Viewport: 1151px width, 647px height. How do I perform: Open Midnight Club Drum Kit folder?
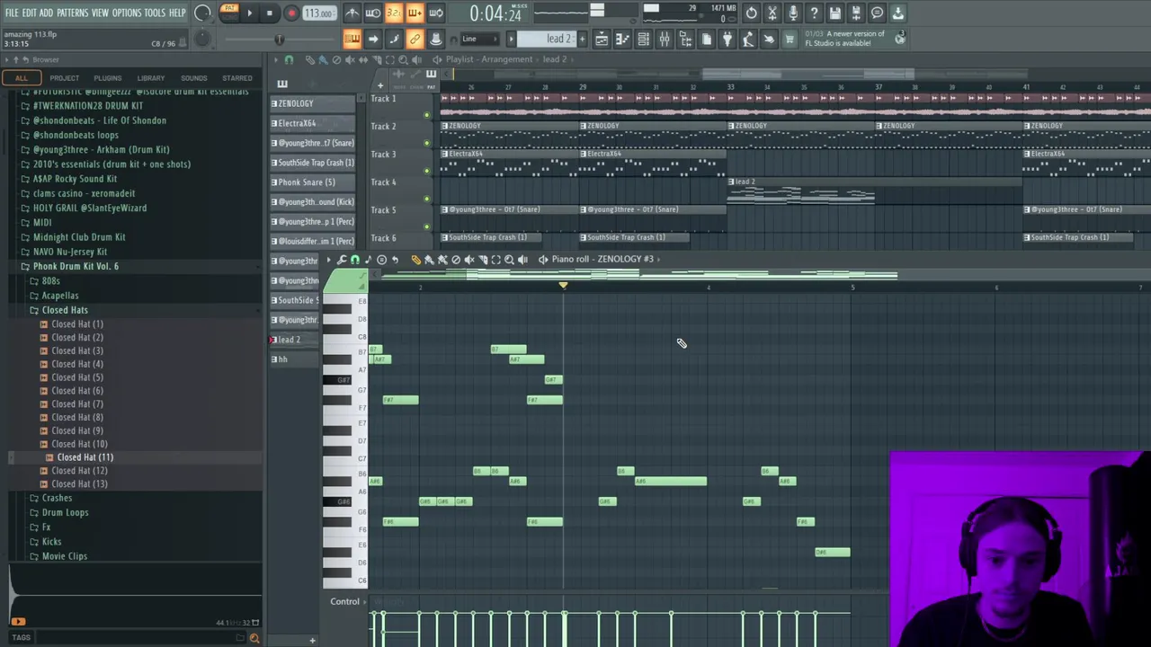tap(79, 237)
